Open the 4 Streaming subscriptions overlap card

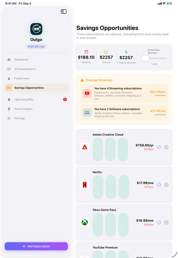124,93
